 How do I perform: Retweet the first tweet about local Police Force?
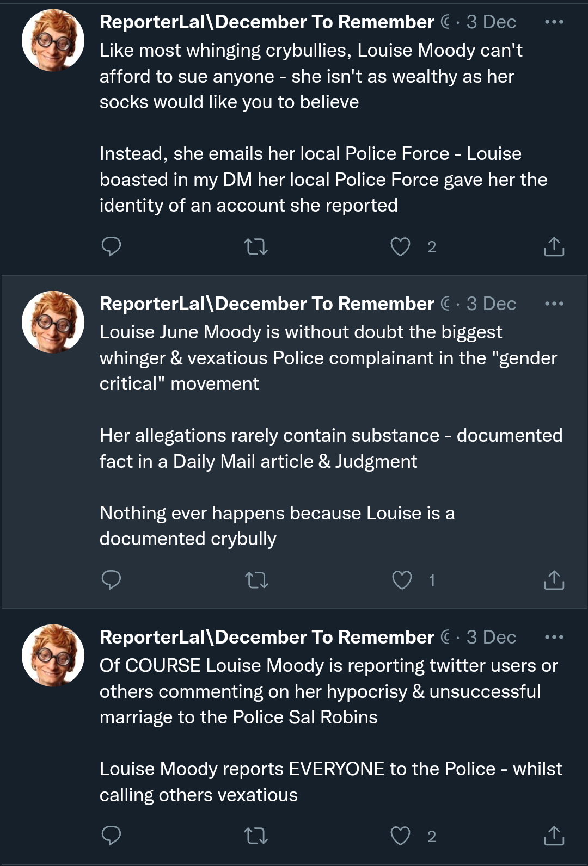(x=255, y=247)
